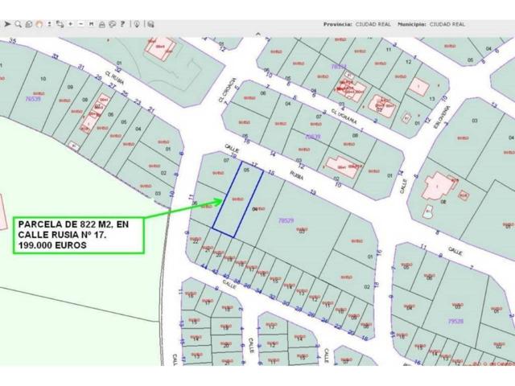This screenshot has width=515, height=386.
Task: Select blue-outlined parcel 05 on Calle Rusia
Action: [x=238, y=199]
